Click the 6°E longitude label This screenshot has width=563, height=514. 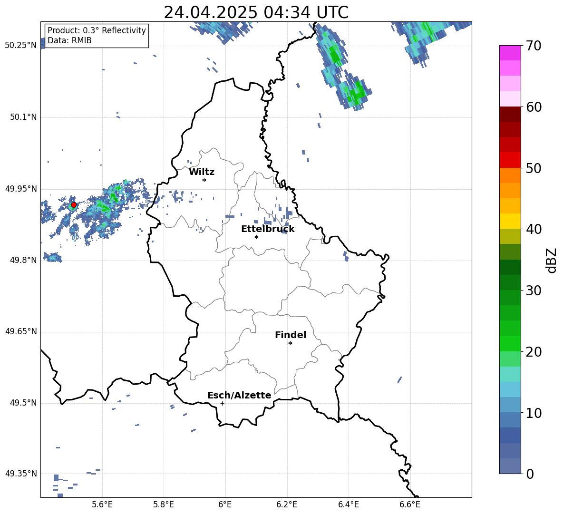point(225,504)
